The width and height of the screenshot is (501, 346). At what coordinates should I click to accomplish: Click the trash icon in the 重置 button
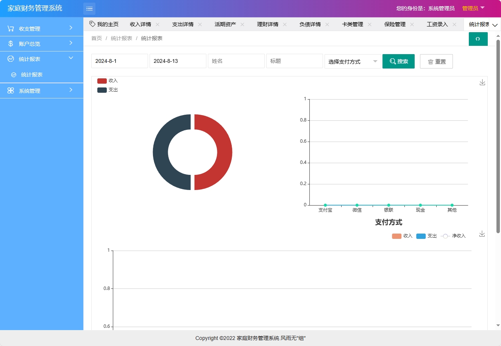[x=430, y=61]
